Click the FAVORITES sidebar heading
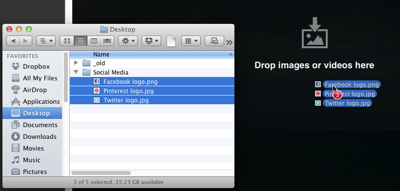This screenshot has width=400, height=191. [x=22, y=56]
